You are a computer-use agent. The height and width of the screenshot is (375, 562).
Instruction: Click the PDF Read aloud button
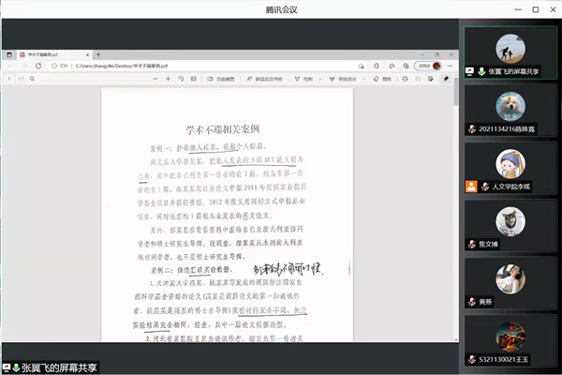click(262, 79)
